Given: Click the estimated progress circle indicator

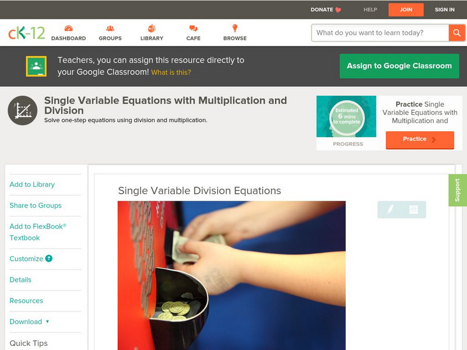Looking at the screenshot, I should pos(347,117).
